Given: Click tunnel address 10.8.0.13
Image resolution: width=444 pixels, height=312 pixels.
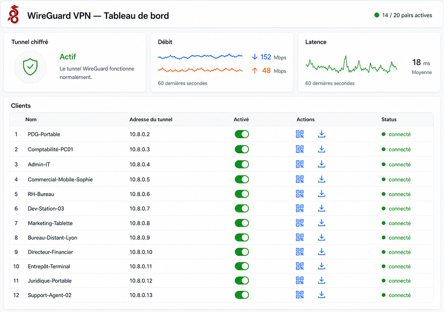Looking at the screenshot, I should (141, 295).
